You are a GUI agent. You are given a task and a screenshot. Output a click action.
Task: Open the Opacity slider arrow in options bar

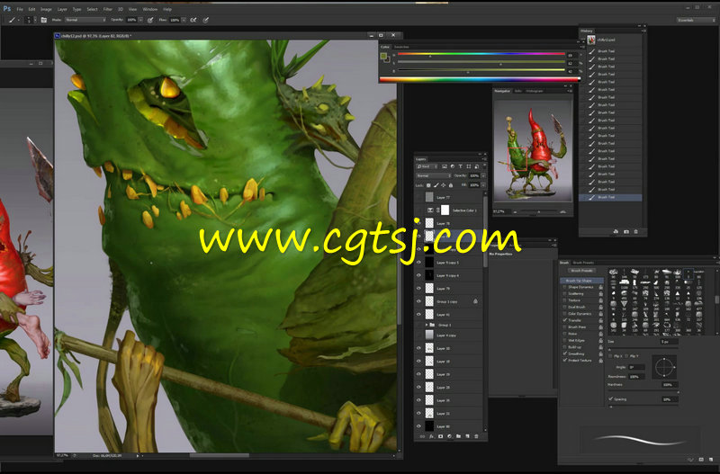tap(140, 20)
